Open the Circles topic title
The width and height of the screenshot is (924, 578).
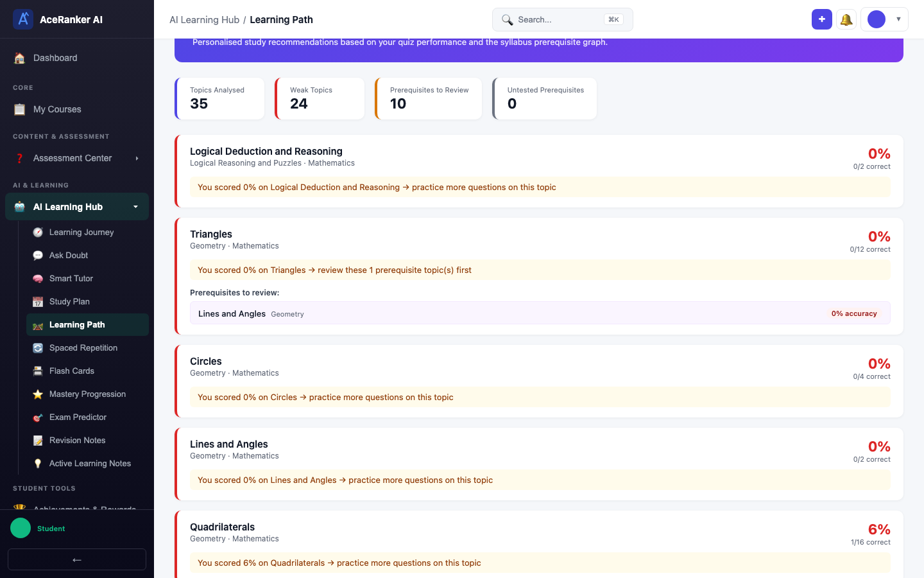(206, 362)
